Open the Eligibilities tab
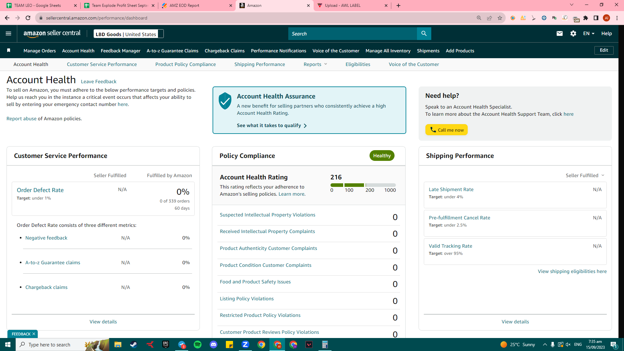This screenshot has width=624, height=351. click(358, 64)
